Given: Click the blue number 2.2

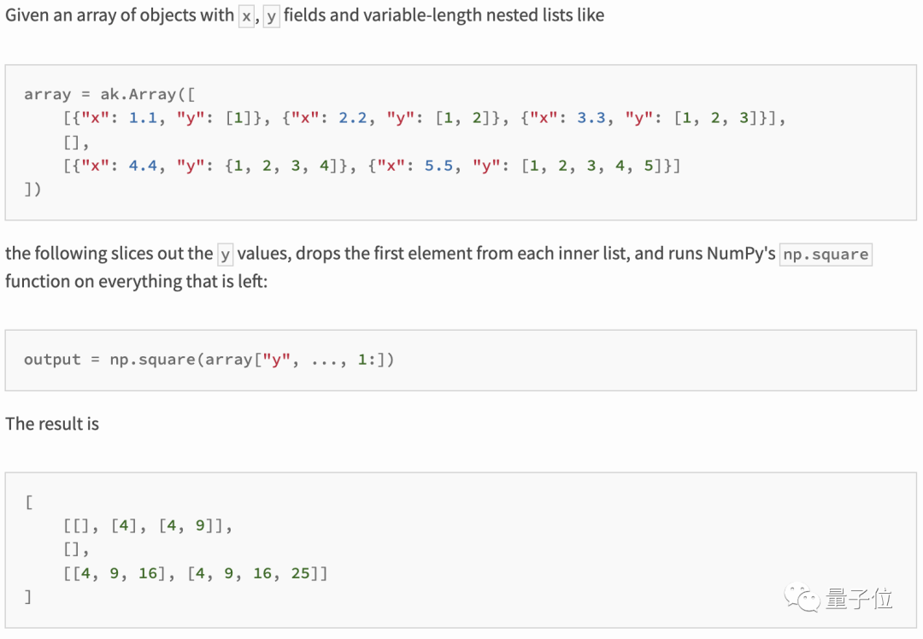Looking at the screenshot, I should (x=353, y=118).
